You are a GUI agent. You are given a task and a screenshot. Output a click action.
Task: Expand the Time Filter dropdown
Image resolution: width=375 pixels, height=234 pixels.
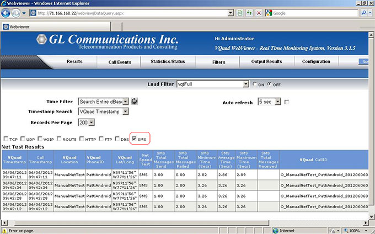coord(126,102)
